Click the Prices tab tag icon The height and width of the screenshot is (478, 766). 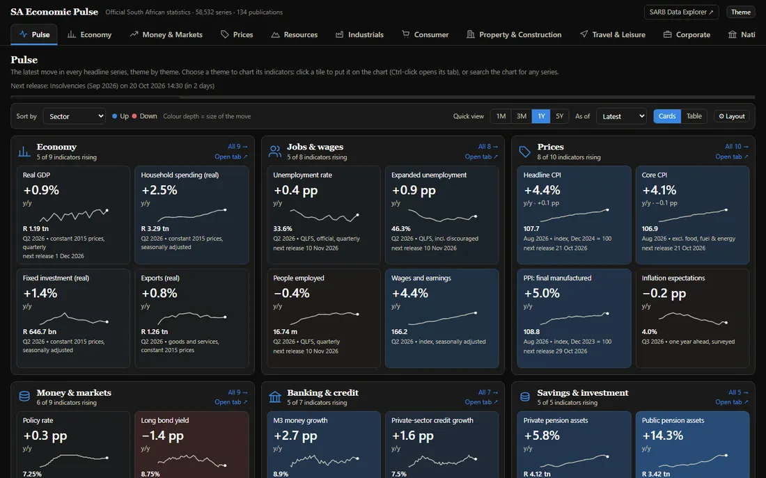[x=225, y=34]
